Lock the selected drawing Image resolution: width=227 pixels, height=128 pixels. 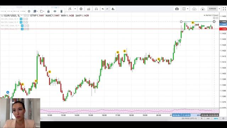(48, 11)
